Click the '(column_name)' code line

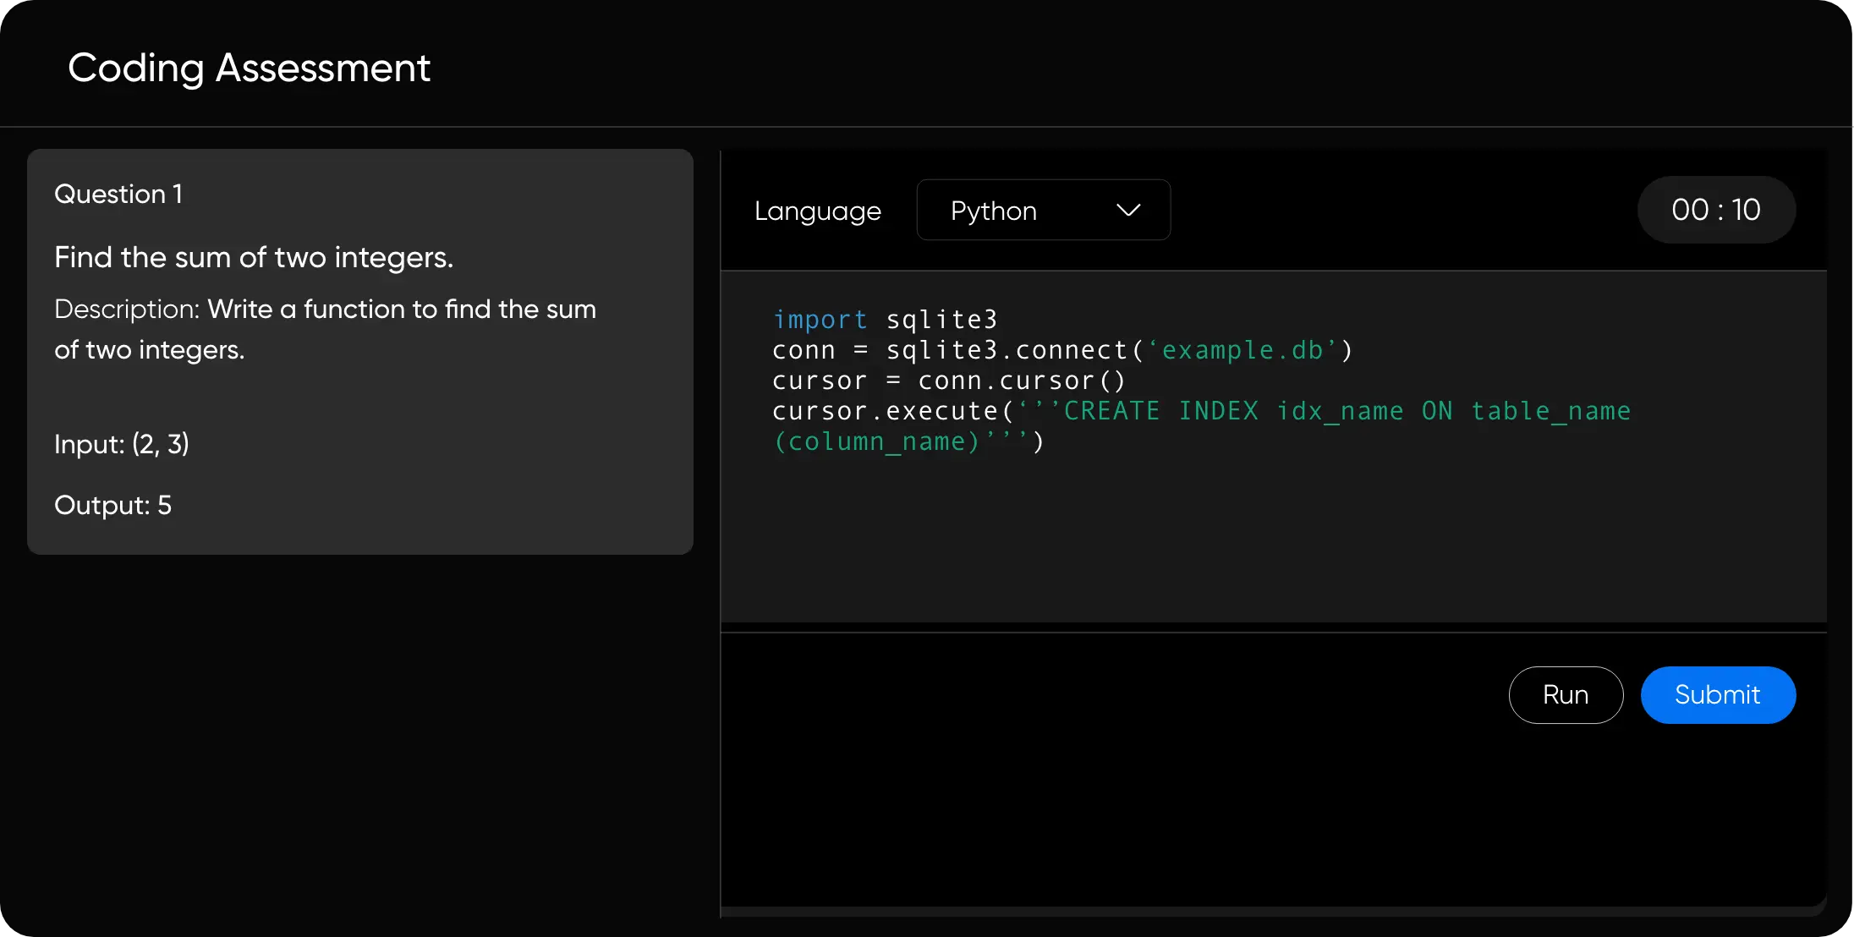click(x=908, y=441)
